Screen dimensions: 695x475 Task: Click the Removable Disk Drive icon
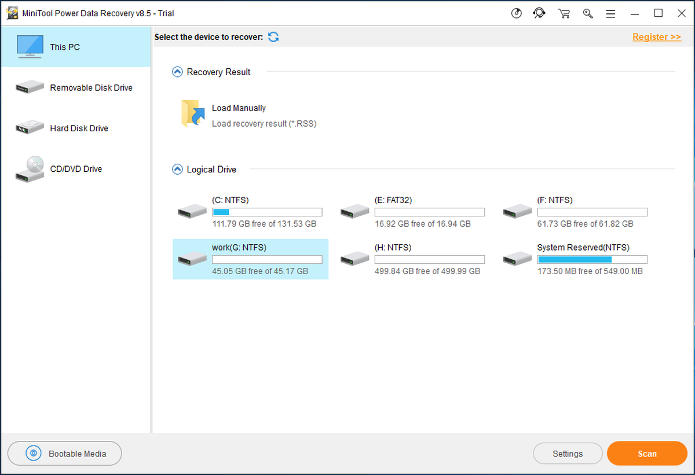point(30,87)
